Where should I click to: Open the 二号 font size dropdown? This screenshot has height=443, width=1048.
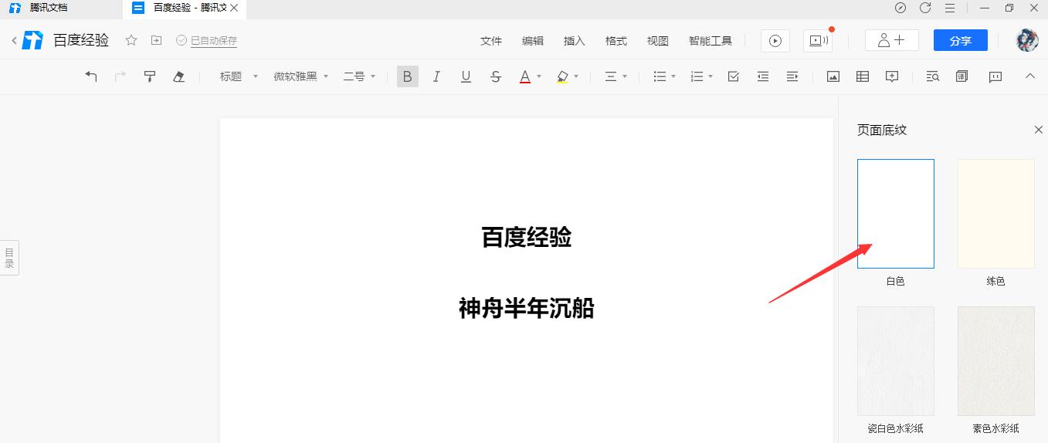pos(359,76)
